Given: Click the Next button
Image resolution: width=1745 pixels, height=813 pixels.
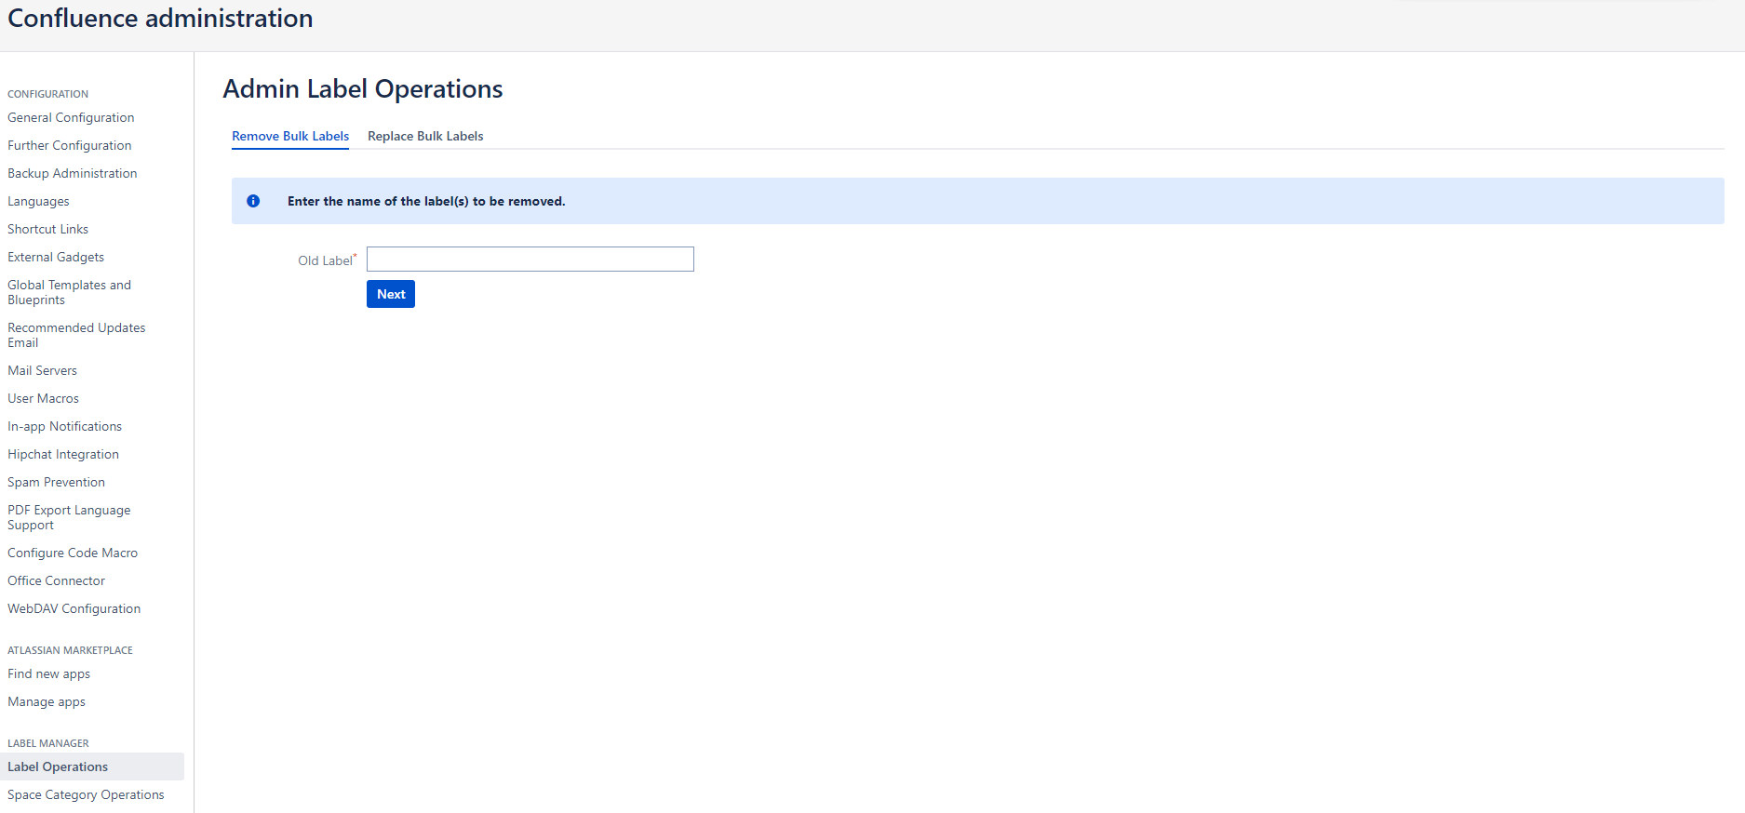Looking at the screenshot, I should click(391, 294).
